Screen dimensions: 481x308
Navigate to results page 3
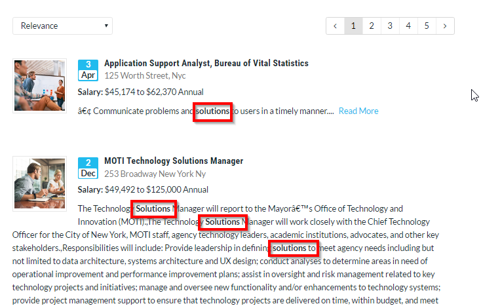point(390,26)
